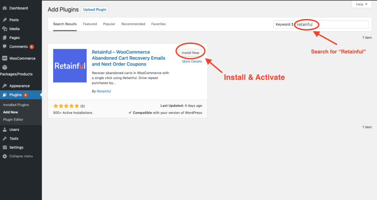Open the Dashboard menu

pyautogui.click(x=18, y=8)
